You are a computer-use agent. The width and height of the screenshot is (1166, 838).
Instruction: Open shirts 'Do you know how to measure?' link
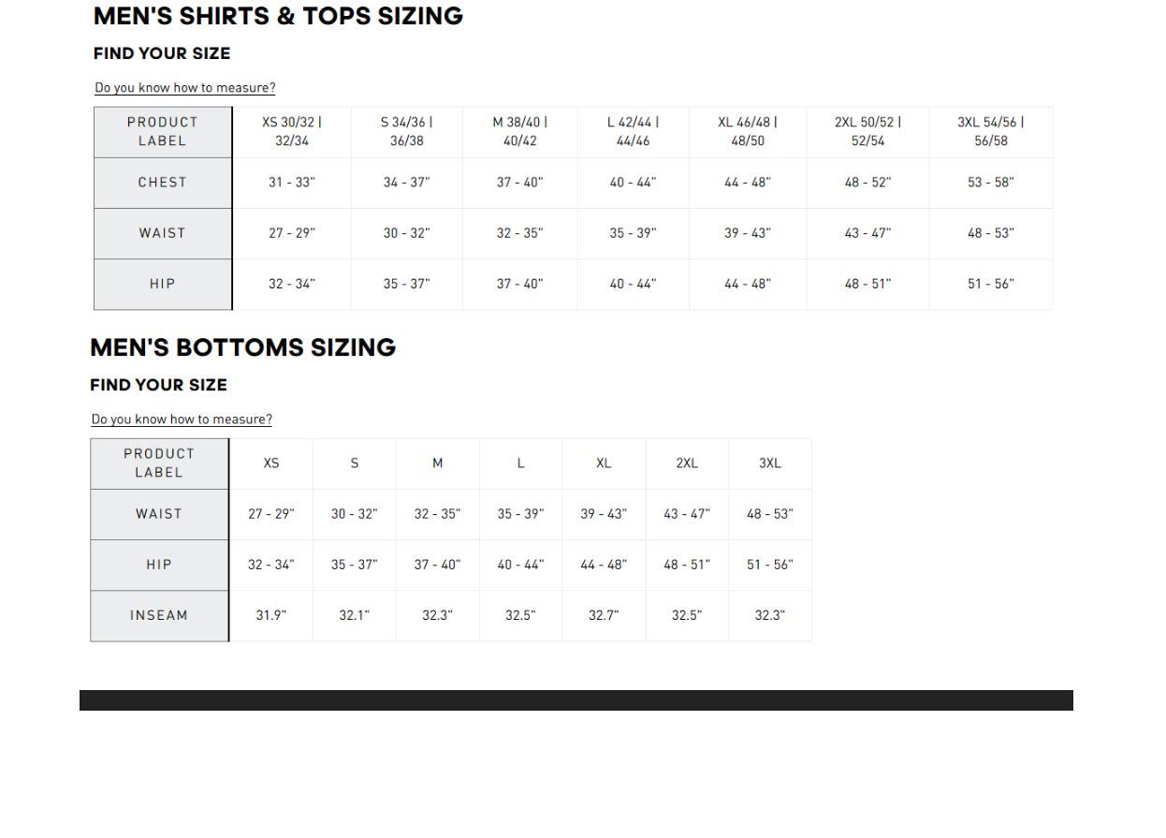[x=185, y=88]
